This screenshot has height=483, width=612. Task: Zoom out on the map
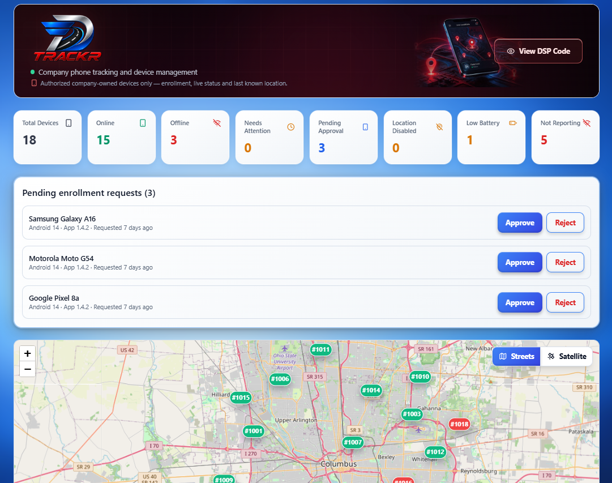coord(27,369)
